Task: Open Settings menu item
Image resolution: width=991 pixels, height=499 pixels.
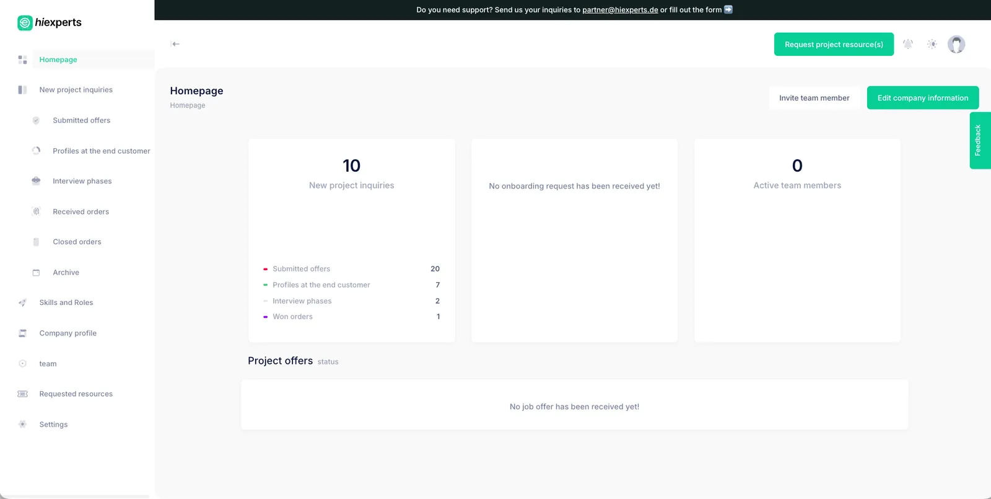Action: (54, 425)
